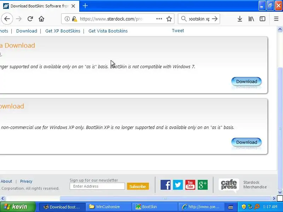Open a new tab with plus
Screen dimensions: 283x212
click(x=85, y=6)
